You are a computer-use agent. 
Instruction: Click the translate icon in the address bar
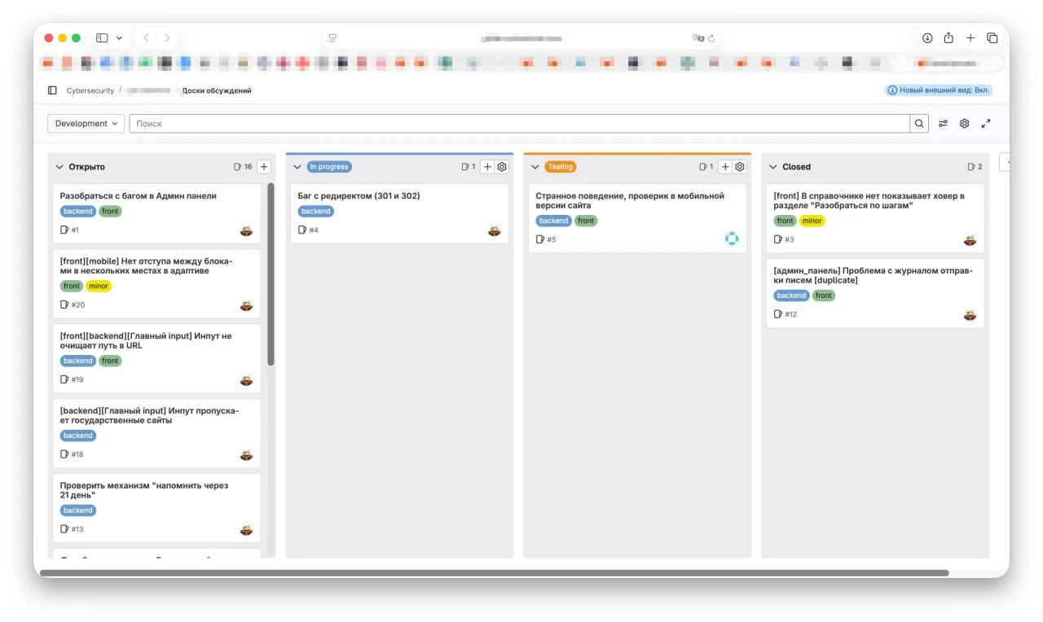(x=698, y=38)
